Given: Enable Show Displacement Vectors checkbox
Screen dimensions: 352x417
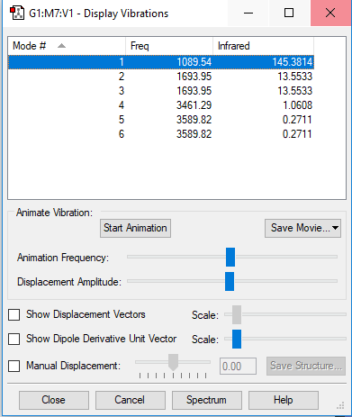Looking at the screenshot, I should (14, 315).
